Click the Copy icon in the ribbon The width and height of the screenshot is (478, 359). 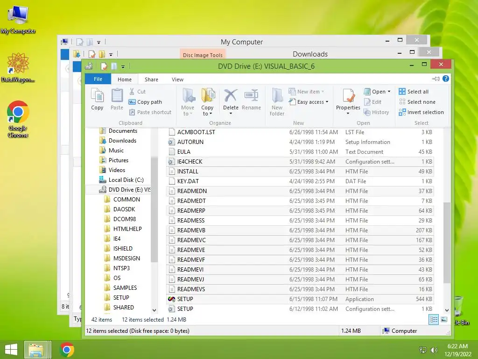[97, 99]
